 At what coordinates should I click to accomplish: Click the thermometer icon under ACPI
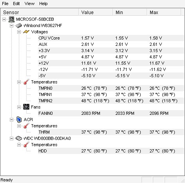(26, 126)
